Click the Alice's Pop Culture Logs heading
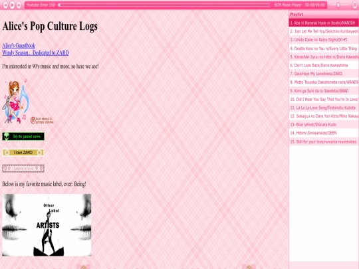Viewport: 359px width, 269px height. (50, 26)
